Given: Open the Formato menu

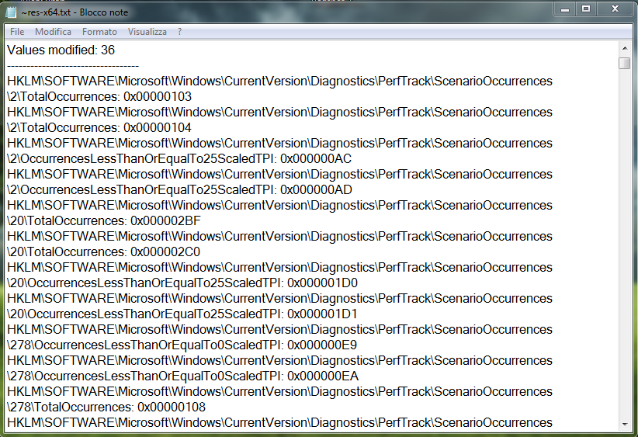Looking at the screenshot, I should pos(99,32).
